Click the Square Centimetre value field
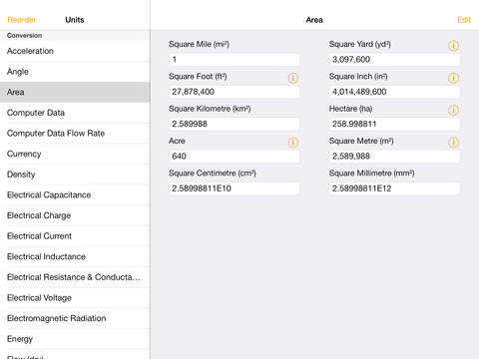Screen dimensions: 479x359 pos(234,188)
